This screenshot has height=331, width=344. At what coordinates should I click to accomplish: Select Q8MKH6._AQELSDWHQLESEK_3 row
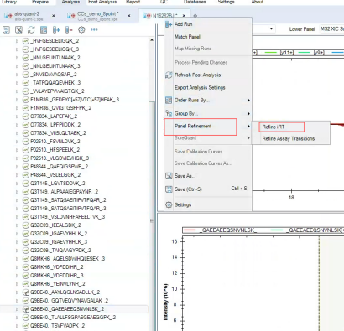(x=68, y=259)
